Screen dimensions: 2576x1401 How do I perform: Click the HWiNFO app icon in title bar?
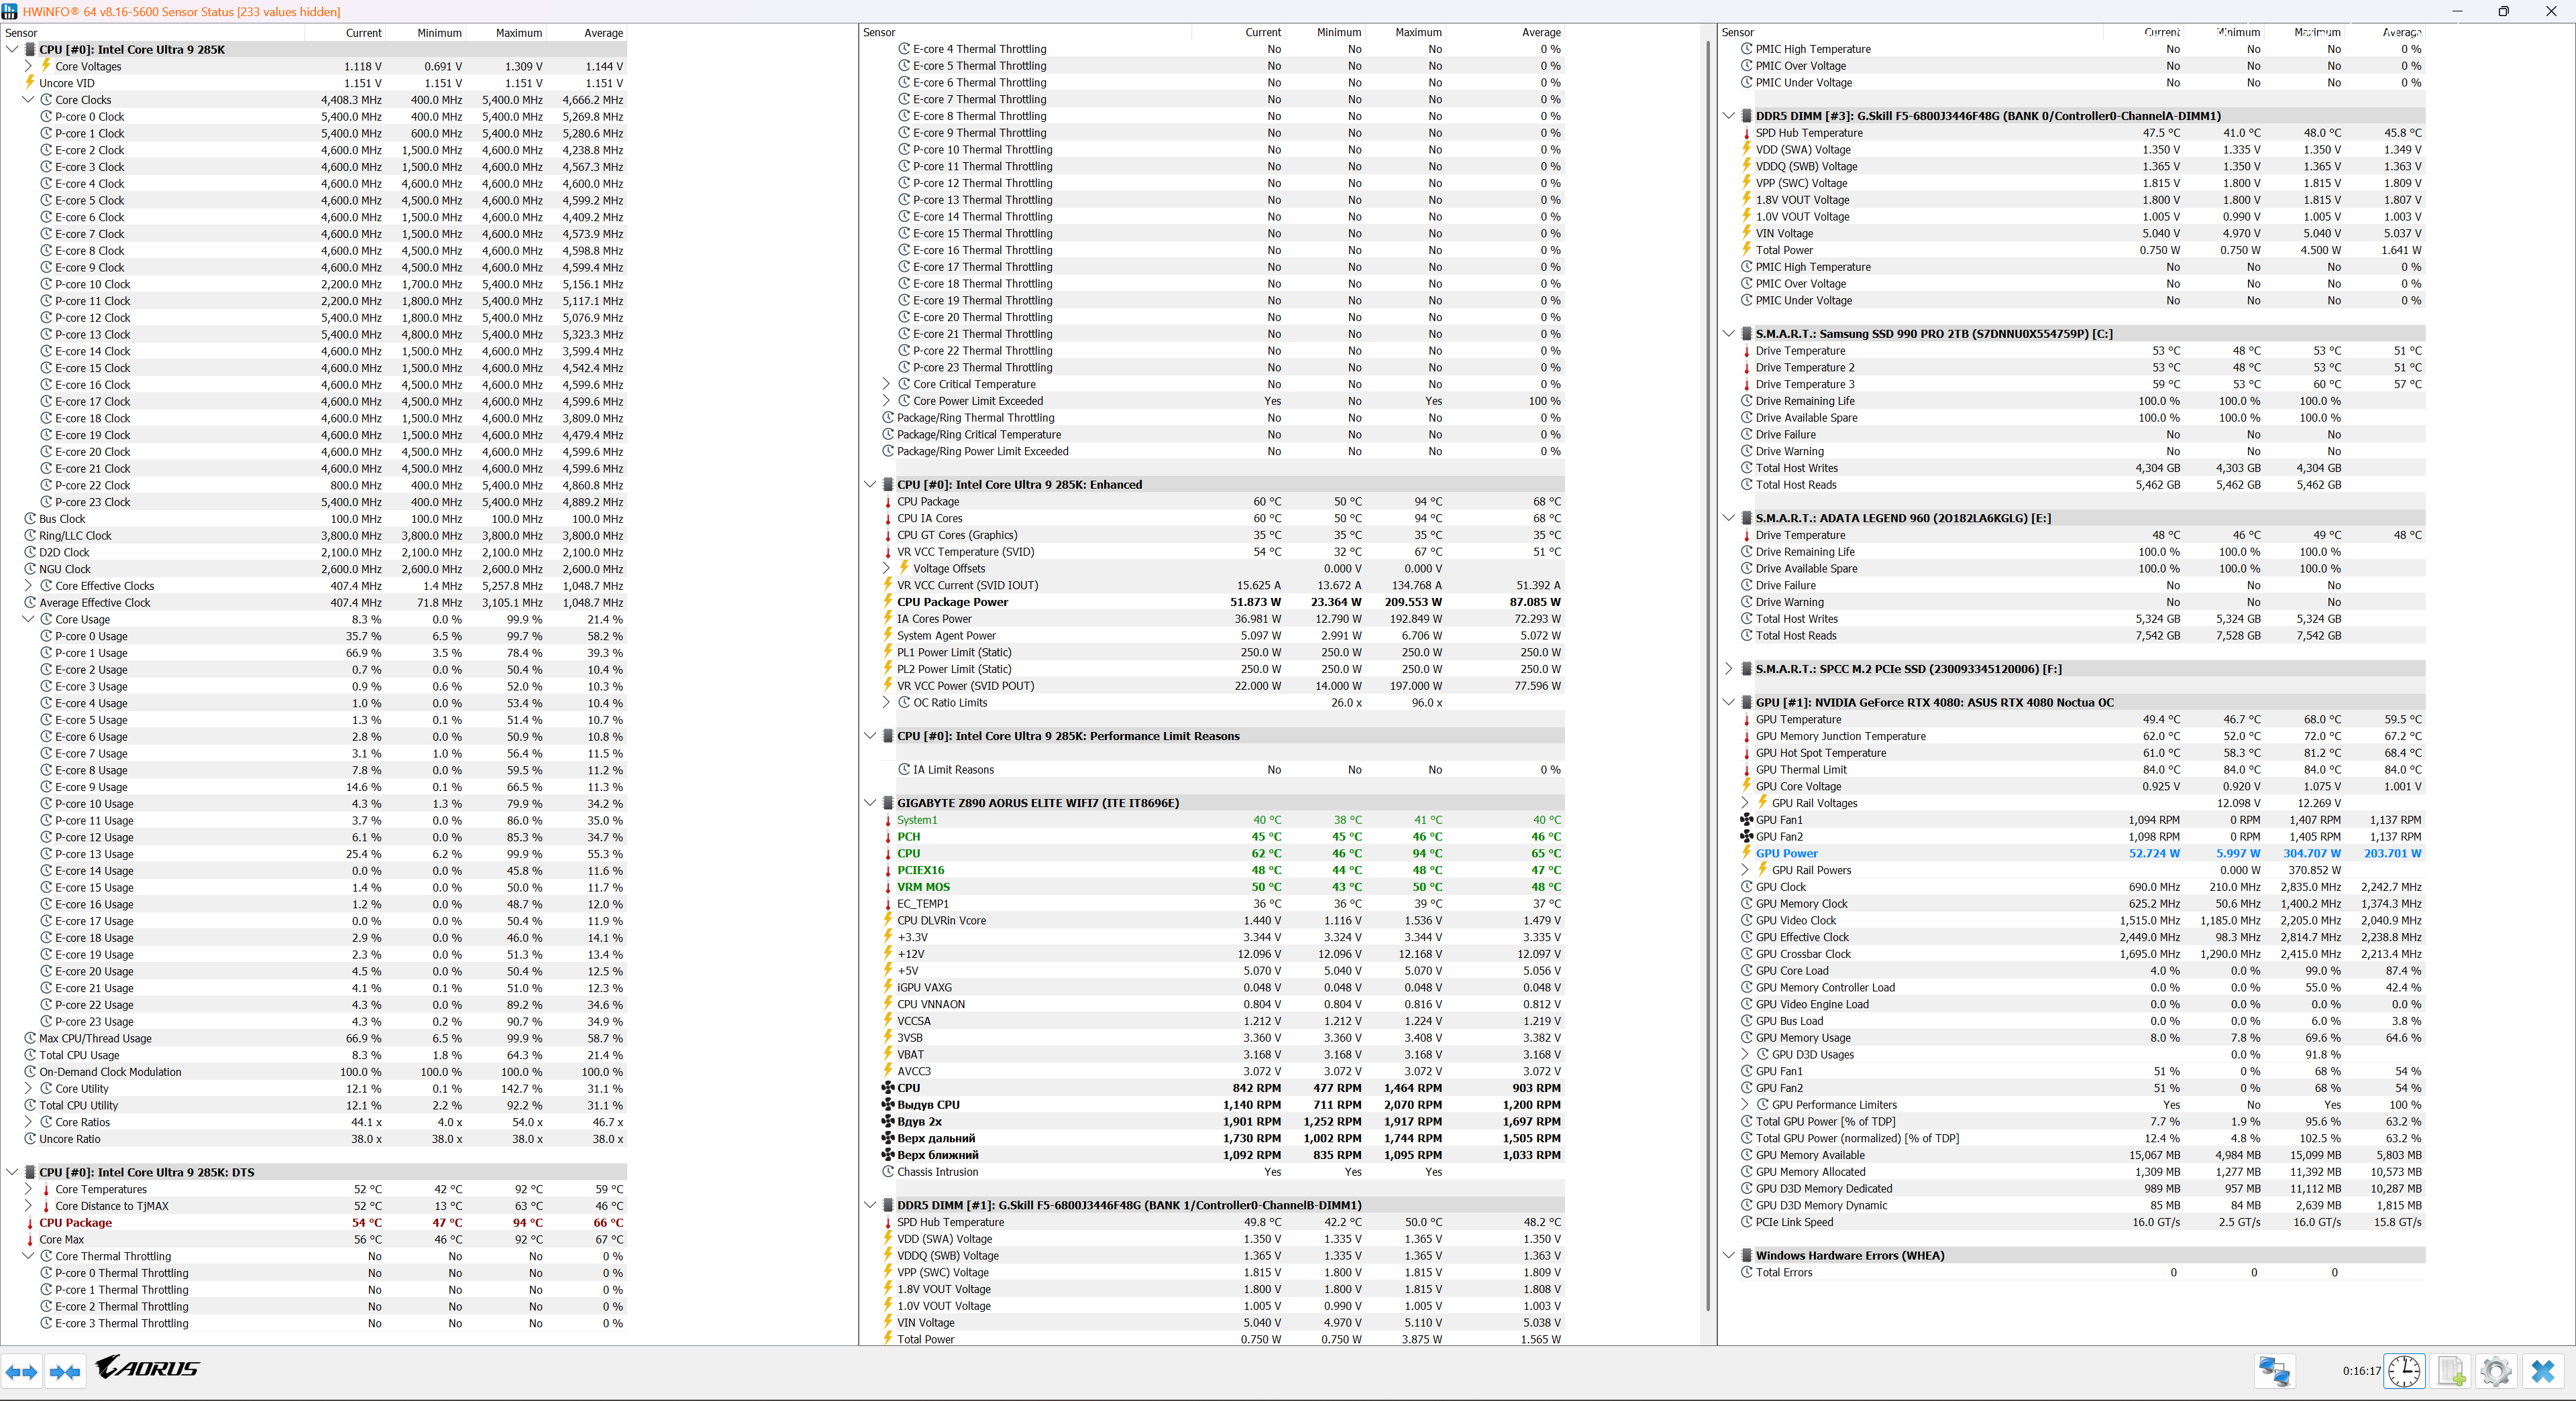tap(10, 12)
